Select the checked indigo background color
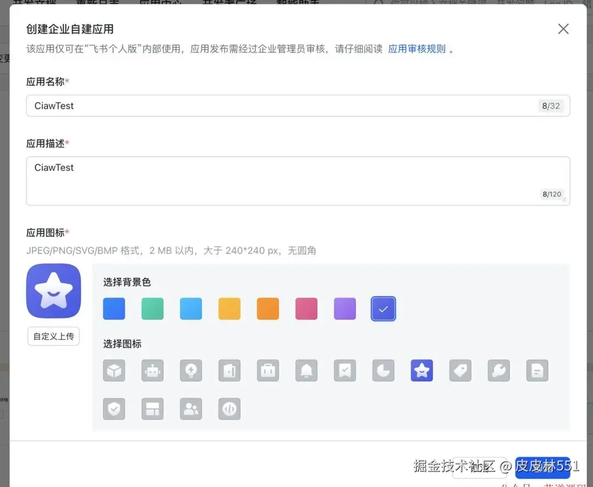 click(383, 309)
